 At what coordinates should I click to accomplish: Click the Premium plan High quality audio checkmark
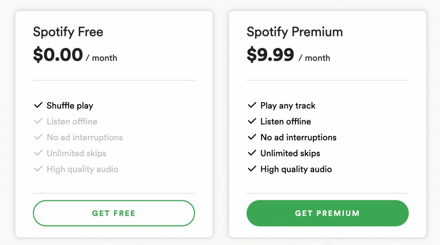click(x=252, y=169)
